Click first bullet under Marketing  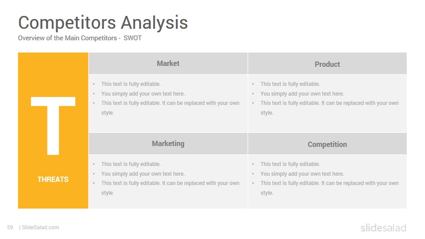point(131,164)
